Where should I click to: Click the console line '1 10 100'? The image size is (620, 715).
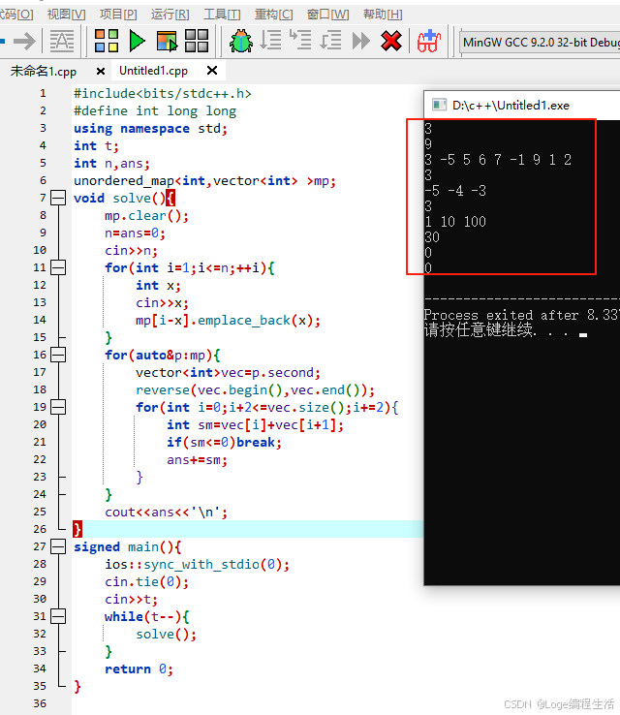click(x=455, y=222)
